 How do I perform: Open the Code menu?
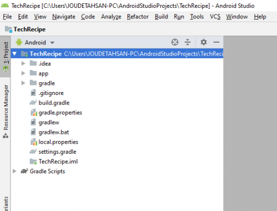pyautogui.click(x=88, y=17)
